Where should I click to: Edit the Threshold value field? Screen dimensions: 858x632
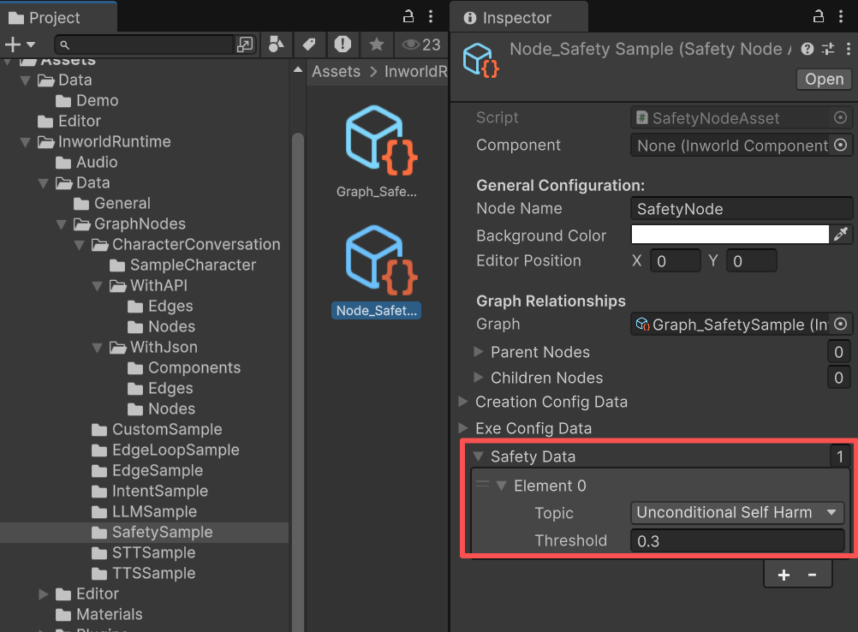pyautogui.click(x=736, y=540)
